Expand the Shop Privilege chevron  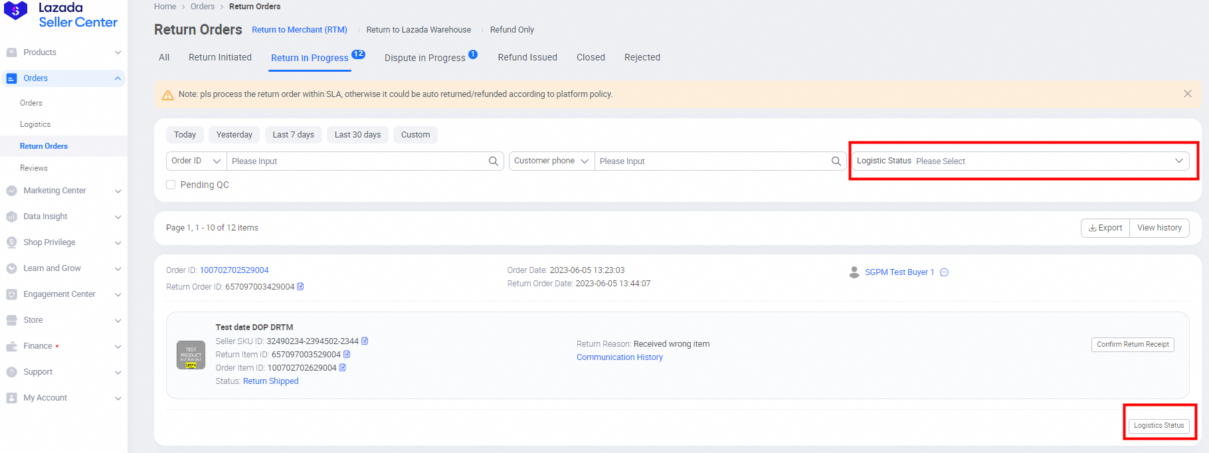(118, 242)
